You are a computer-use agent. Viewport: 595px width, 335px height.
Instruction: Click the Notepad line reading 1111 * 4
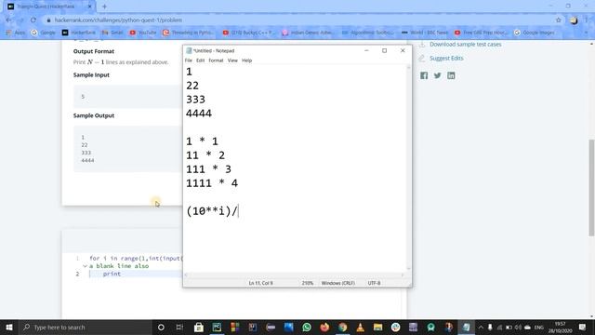point(212,183)
